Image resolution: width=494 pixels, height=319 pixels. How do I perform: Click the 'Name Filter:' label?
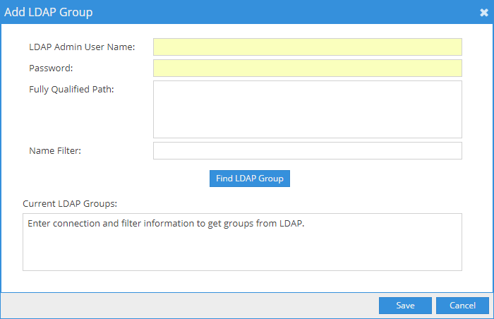point(55,150)
